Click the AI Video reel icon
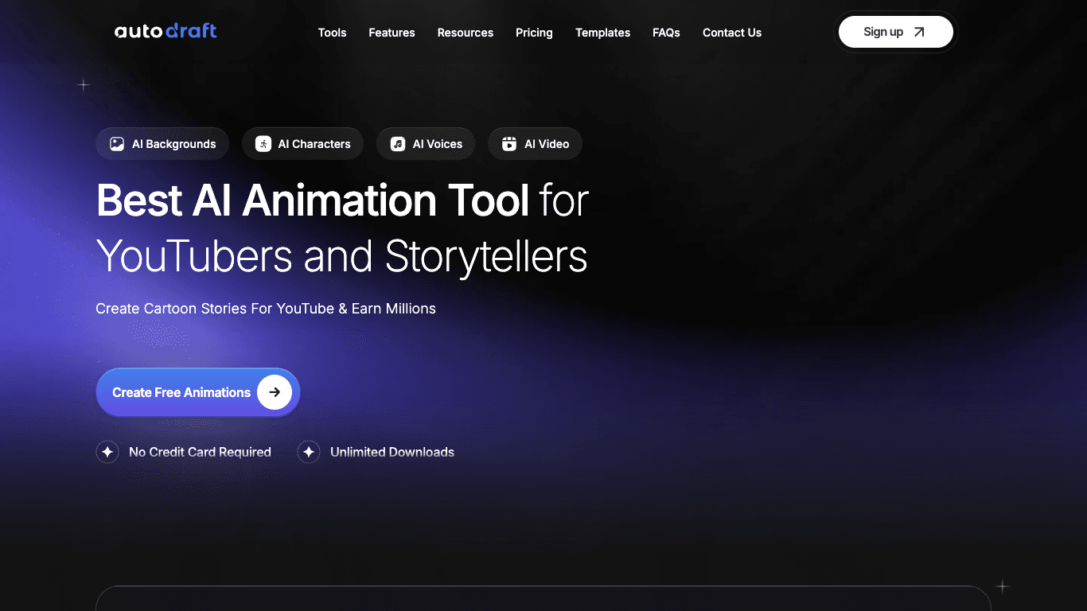Screen dimensions: 1087x611 pyautogui.click(x=509, y=144)
